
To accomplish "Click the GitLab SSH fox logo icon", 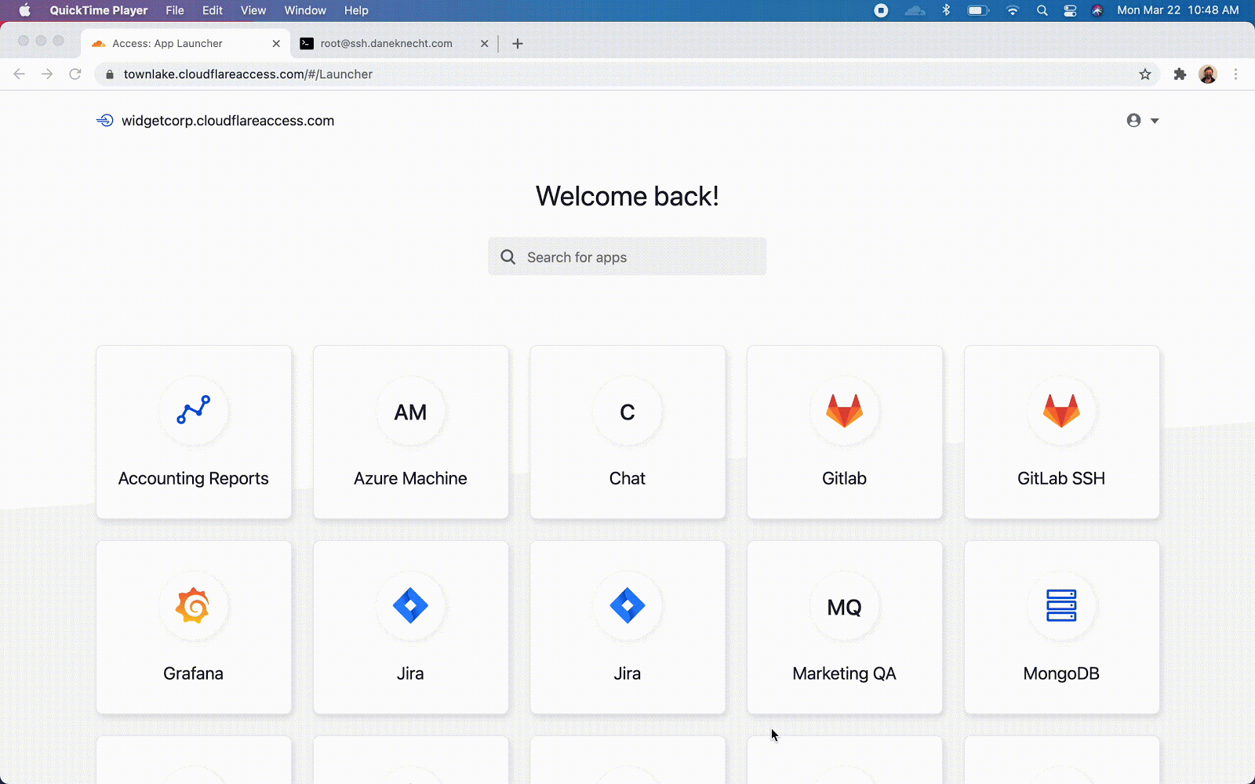I will coord(1061,411).
